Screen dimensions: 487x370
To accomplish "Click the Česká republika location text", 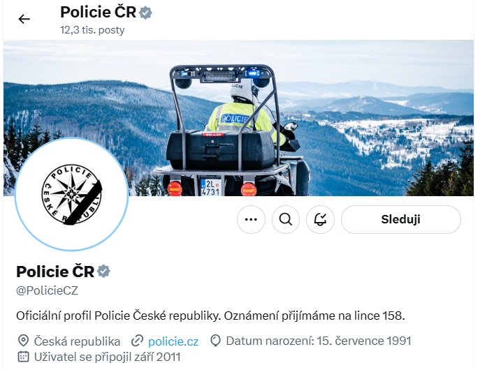I will pos(77,341).
